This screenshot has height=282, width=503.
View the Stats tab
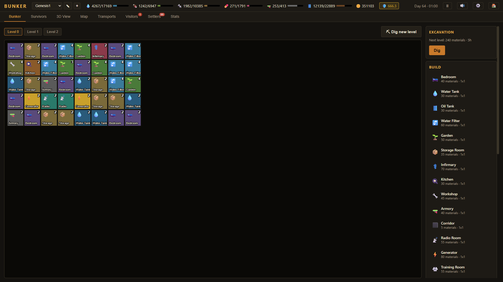(175, 16)
